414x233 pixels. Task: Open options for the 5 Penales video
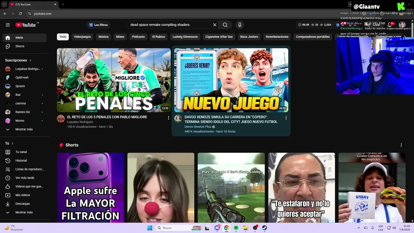click(169, 118)
